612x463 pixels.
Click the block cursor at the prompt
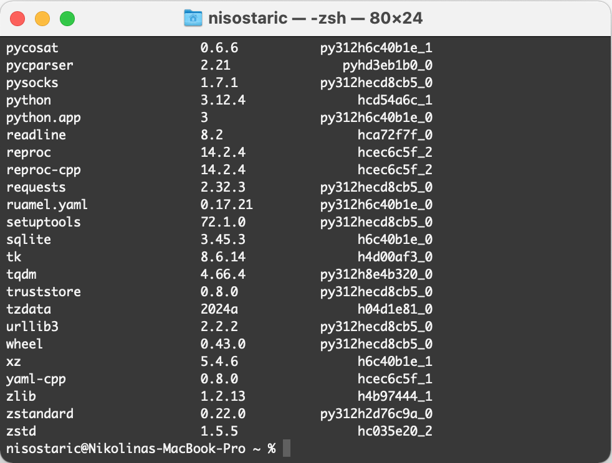pos(286,448)
